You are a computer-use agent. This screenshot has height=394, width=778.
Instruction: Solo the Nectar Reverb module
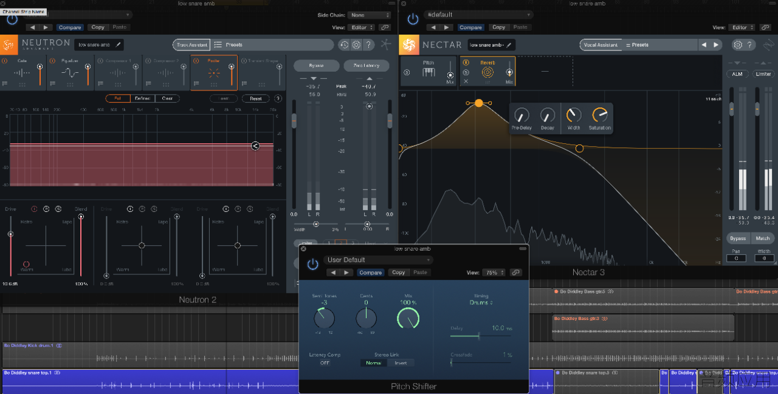[466, 72]
